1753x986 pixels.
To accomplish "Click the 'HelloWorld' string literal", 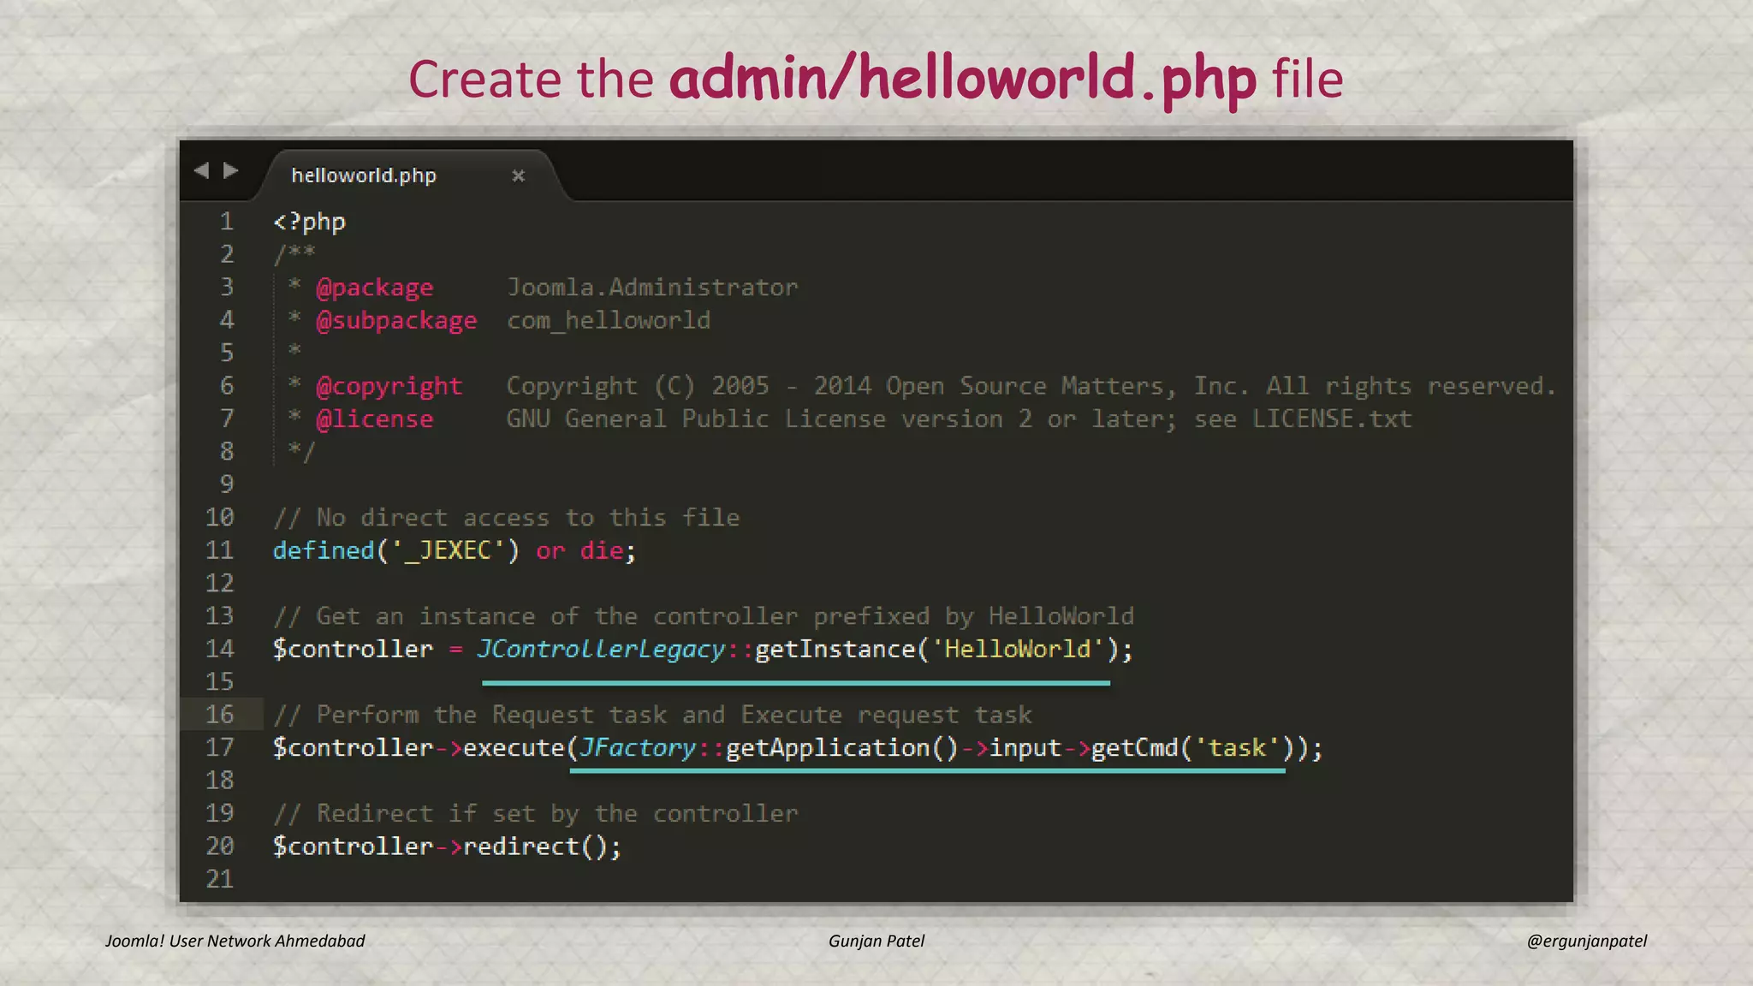I will (1018, 649).
